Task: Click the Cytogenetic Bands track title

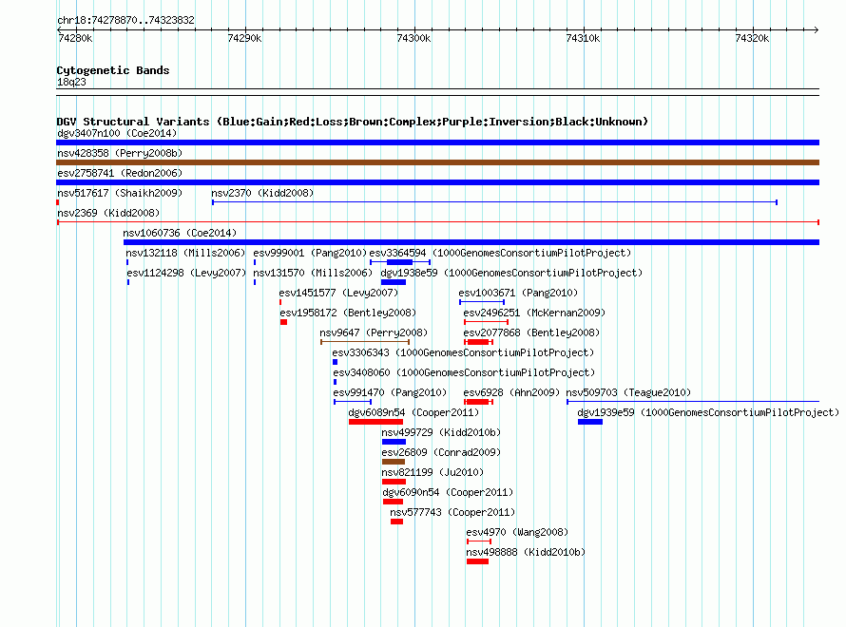Action: click(x=113, y=70)
